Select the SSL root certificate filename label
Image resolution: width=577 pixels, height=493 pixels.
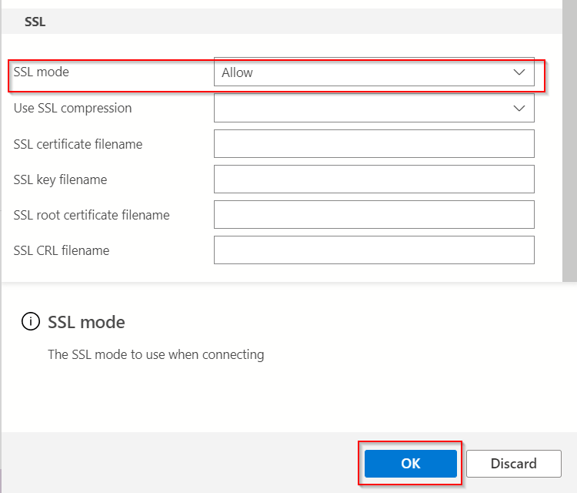(92, 215)
